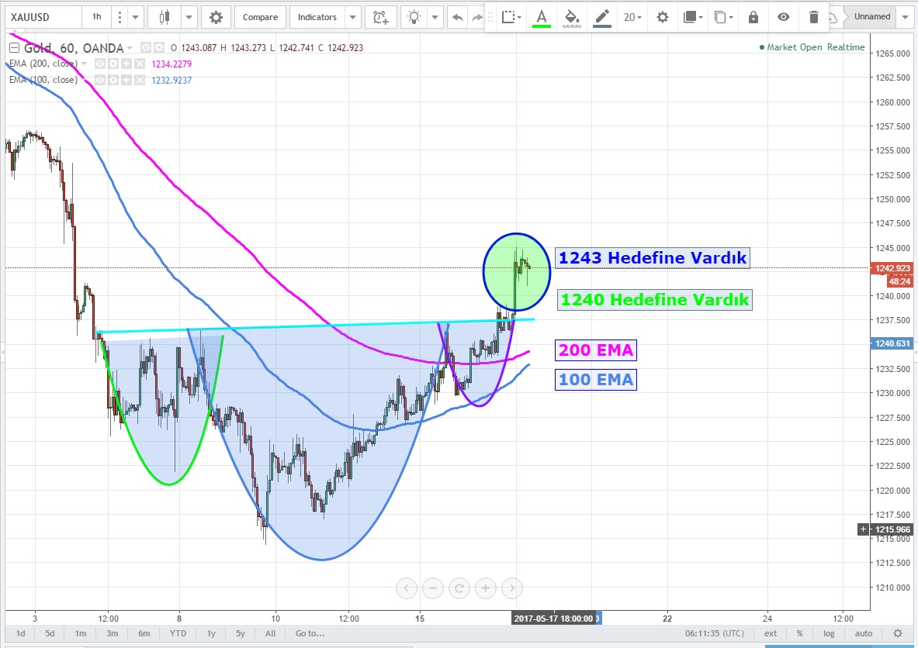Click the undo arrow in the toolbar
The height and width of the screenshot is (648, 918).
[458, 17]
